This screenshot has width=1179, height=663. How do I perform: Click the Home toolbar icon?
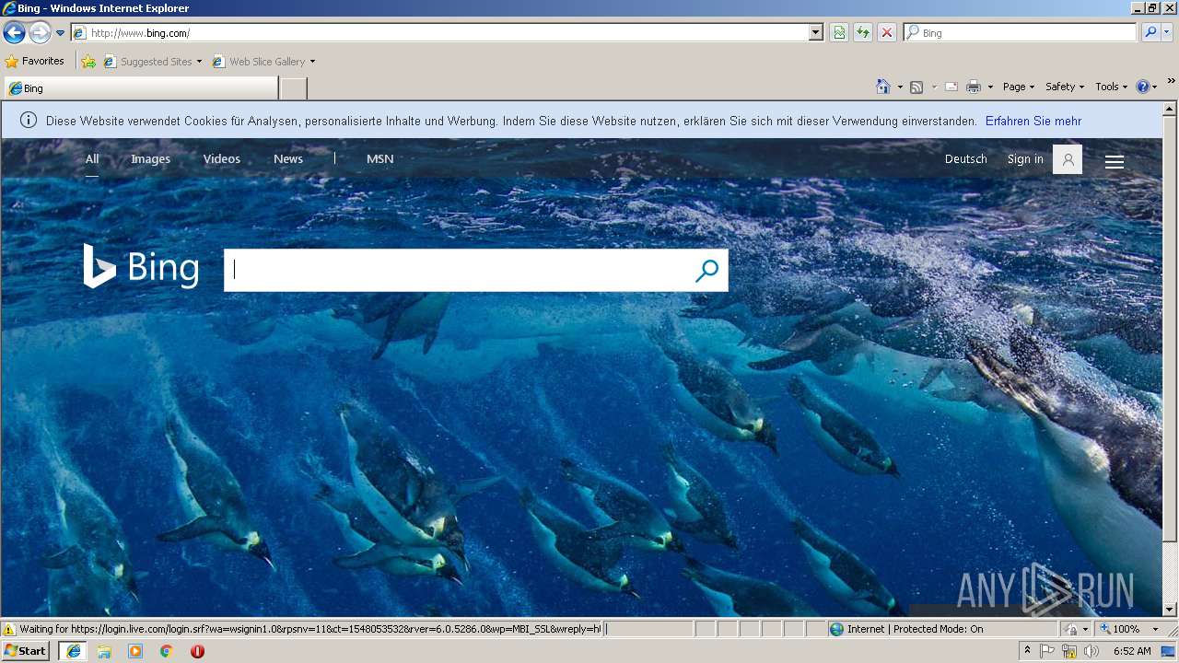(x=883, y=87)
